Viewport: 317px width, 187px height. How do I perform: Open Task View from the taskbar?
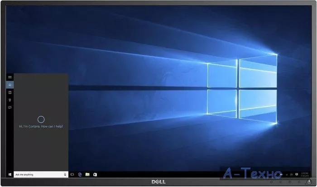tap(72, 174)
